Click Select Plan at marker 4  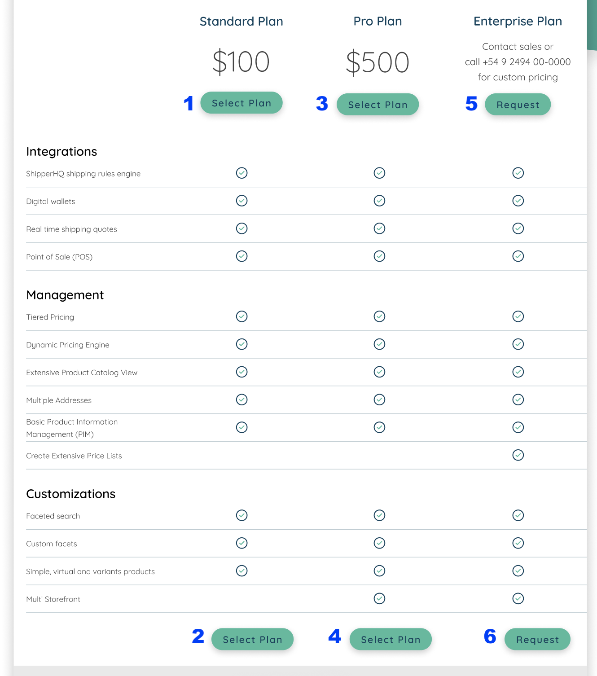391,639
